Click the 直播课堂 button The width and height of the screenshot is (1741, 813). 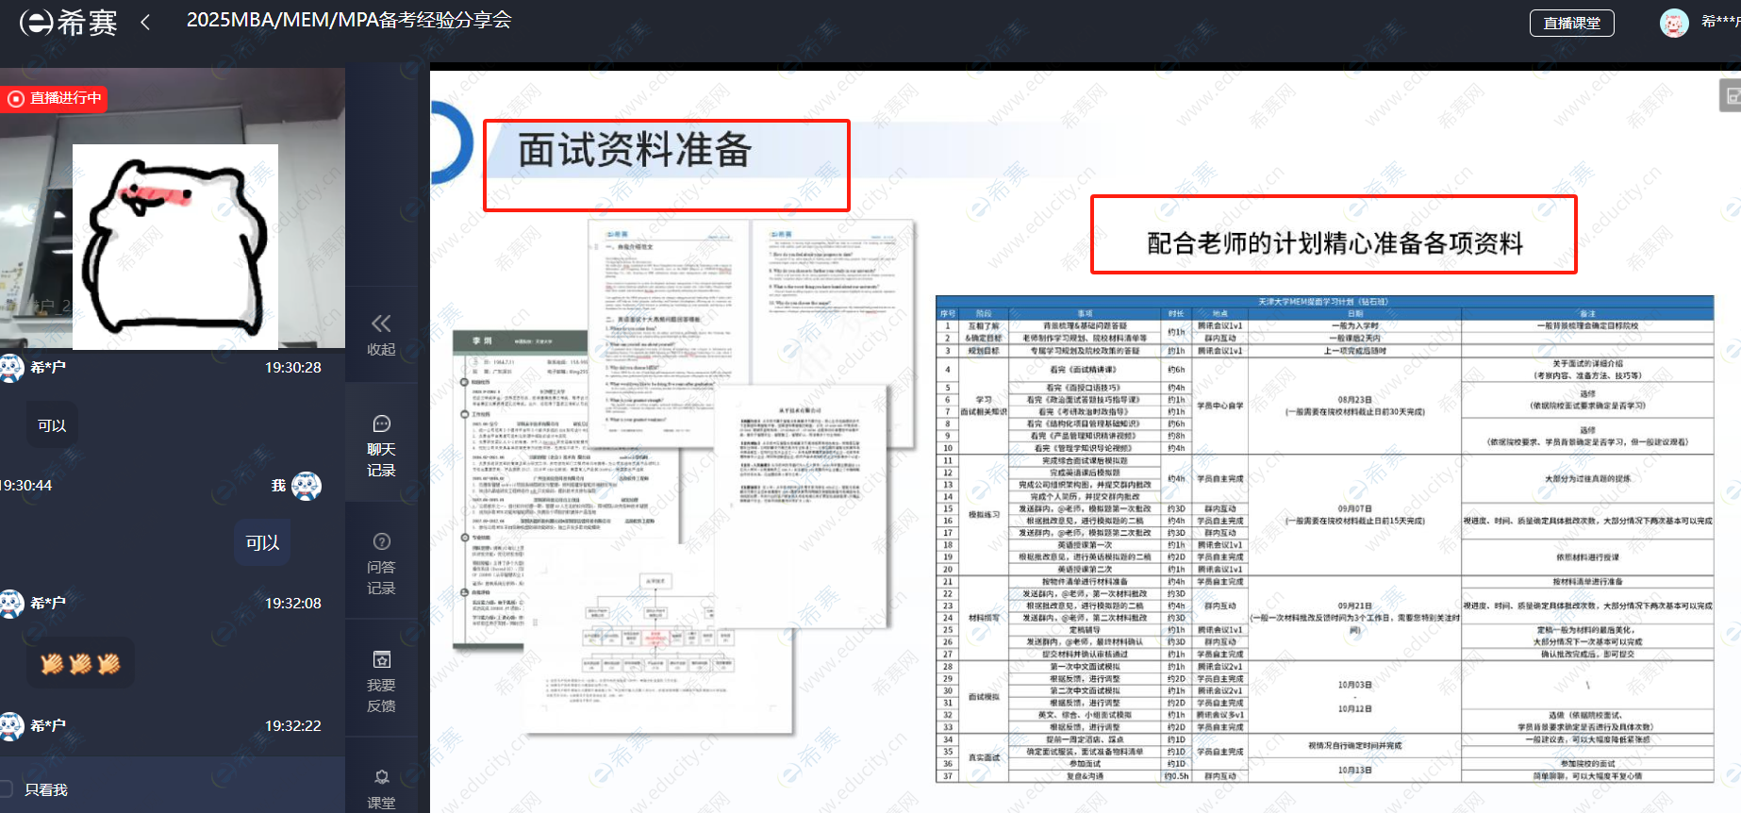[x=1571, y=23]
